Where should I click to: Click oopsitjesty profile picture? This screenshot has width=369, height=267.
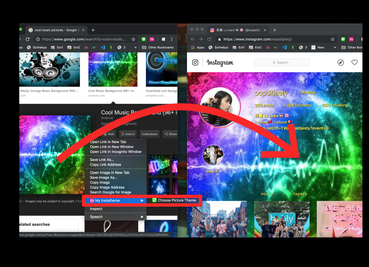(x=220, y=107)
